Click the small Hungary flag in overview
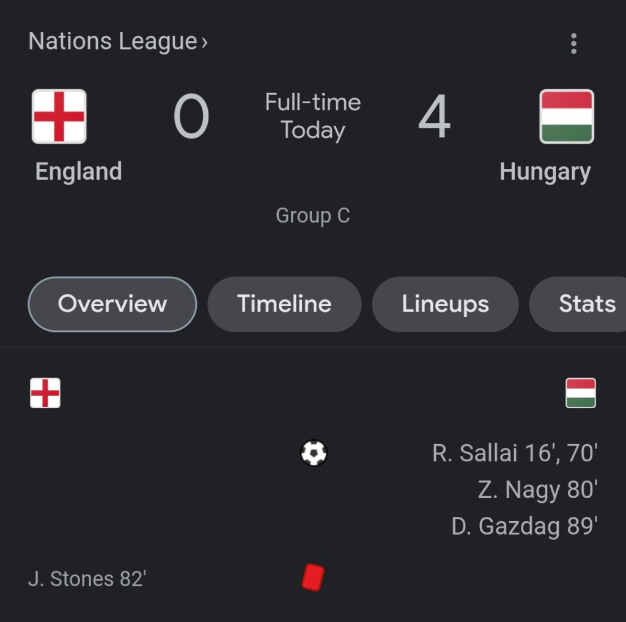626x622 pixels. pyautogui.click(x=580, y=393)
